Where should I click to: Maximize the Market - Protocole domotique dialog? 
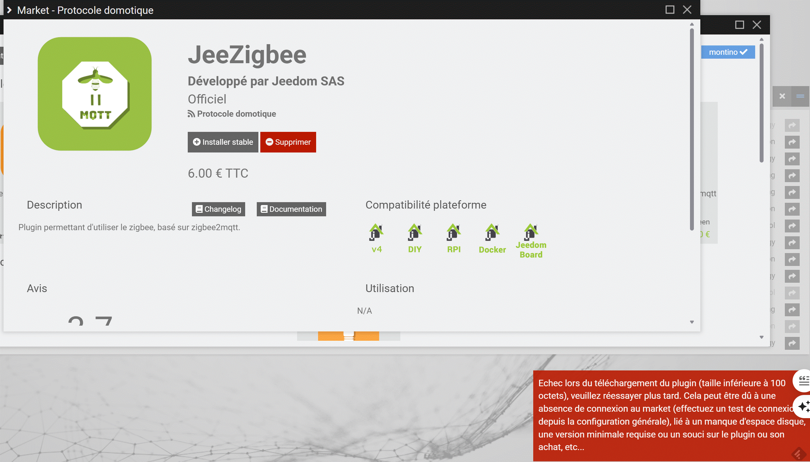tap(670, 10)
